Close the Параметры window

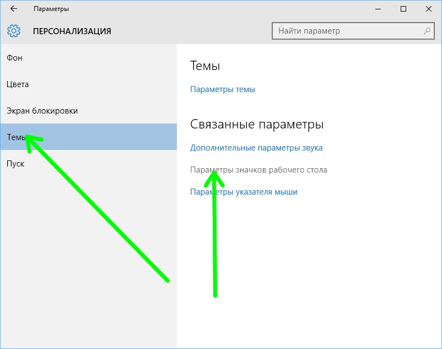coord(428,9)
